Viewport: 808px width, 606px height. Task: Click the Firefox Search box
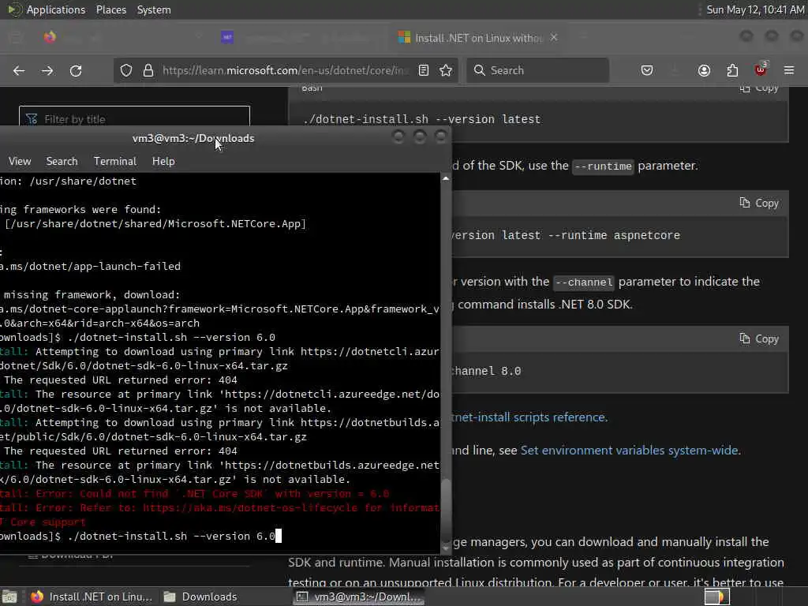pyautogui.click(x=538, y=70)
